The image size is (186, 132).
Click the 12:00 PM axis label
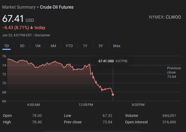[86, 105]
